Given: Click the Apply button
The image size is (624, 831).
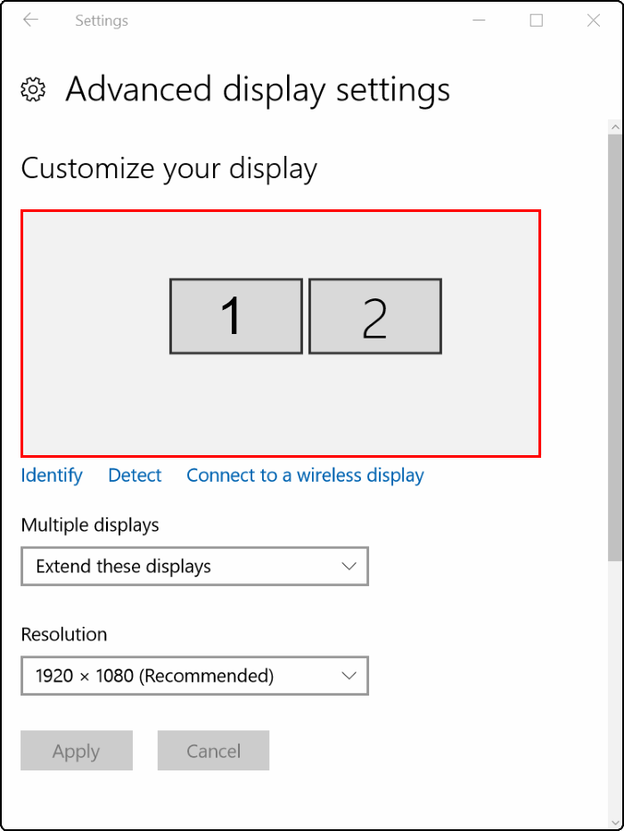Looking at the screenshot, I should point(77,751).
